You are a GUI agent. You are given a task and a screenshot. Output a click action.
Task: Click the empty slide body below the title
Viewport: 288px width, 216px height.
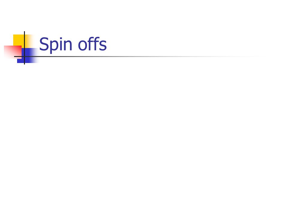point(144,136)
